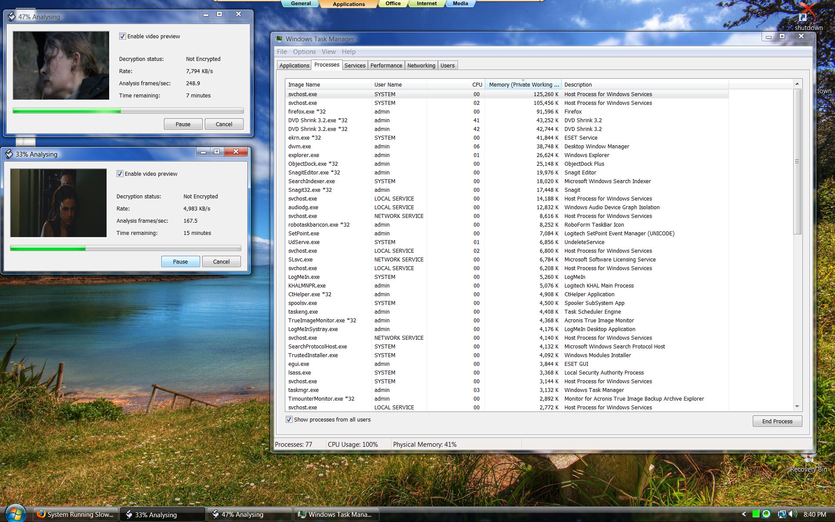Select the ekrn.exe *32 process

coord(507,138)
